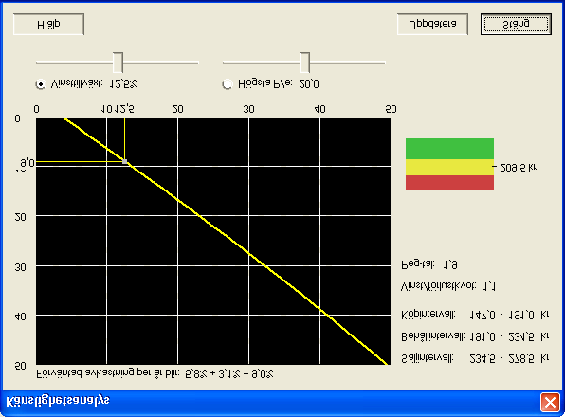Click the Hjälp button
565x417 pixels.
(48, 24)
